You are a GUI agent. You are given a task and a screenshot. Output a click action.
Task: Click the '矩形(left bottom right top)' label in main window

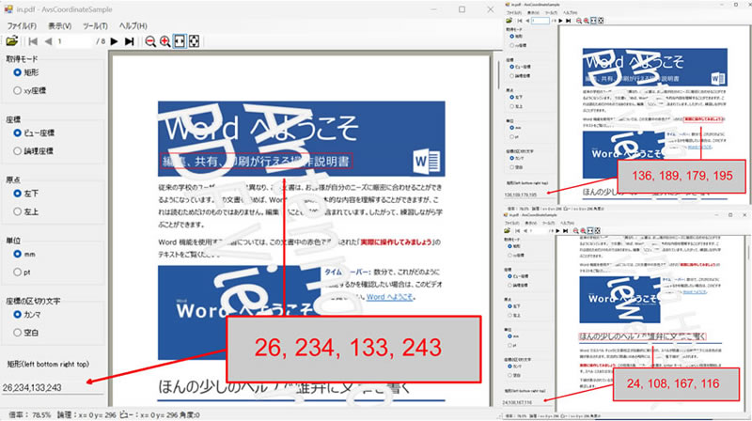48,364
